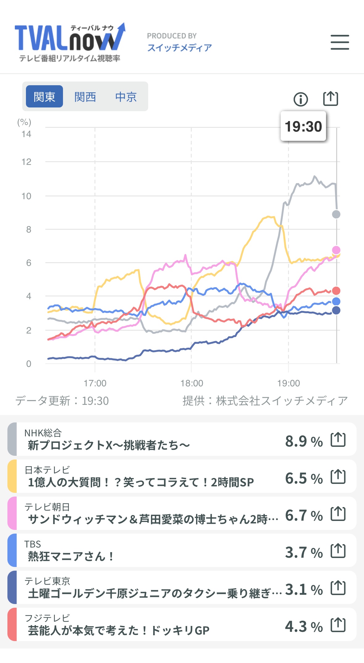Click the pink テレビ朝日 color bar
This screenshot has height=663, width=364.
coord(12,514)
